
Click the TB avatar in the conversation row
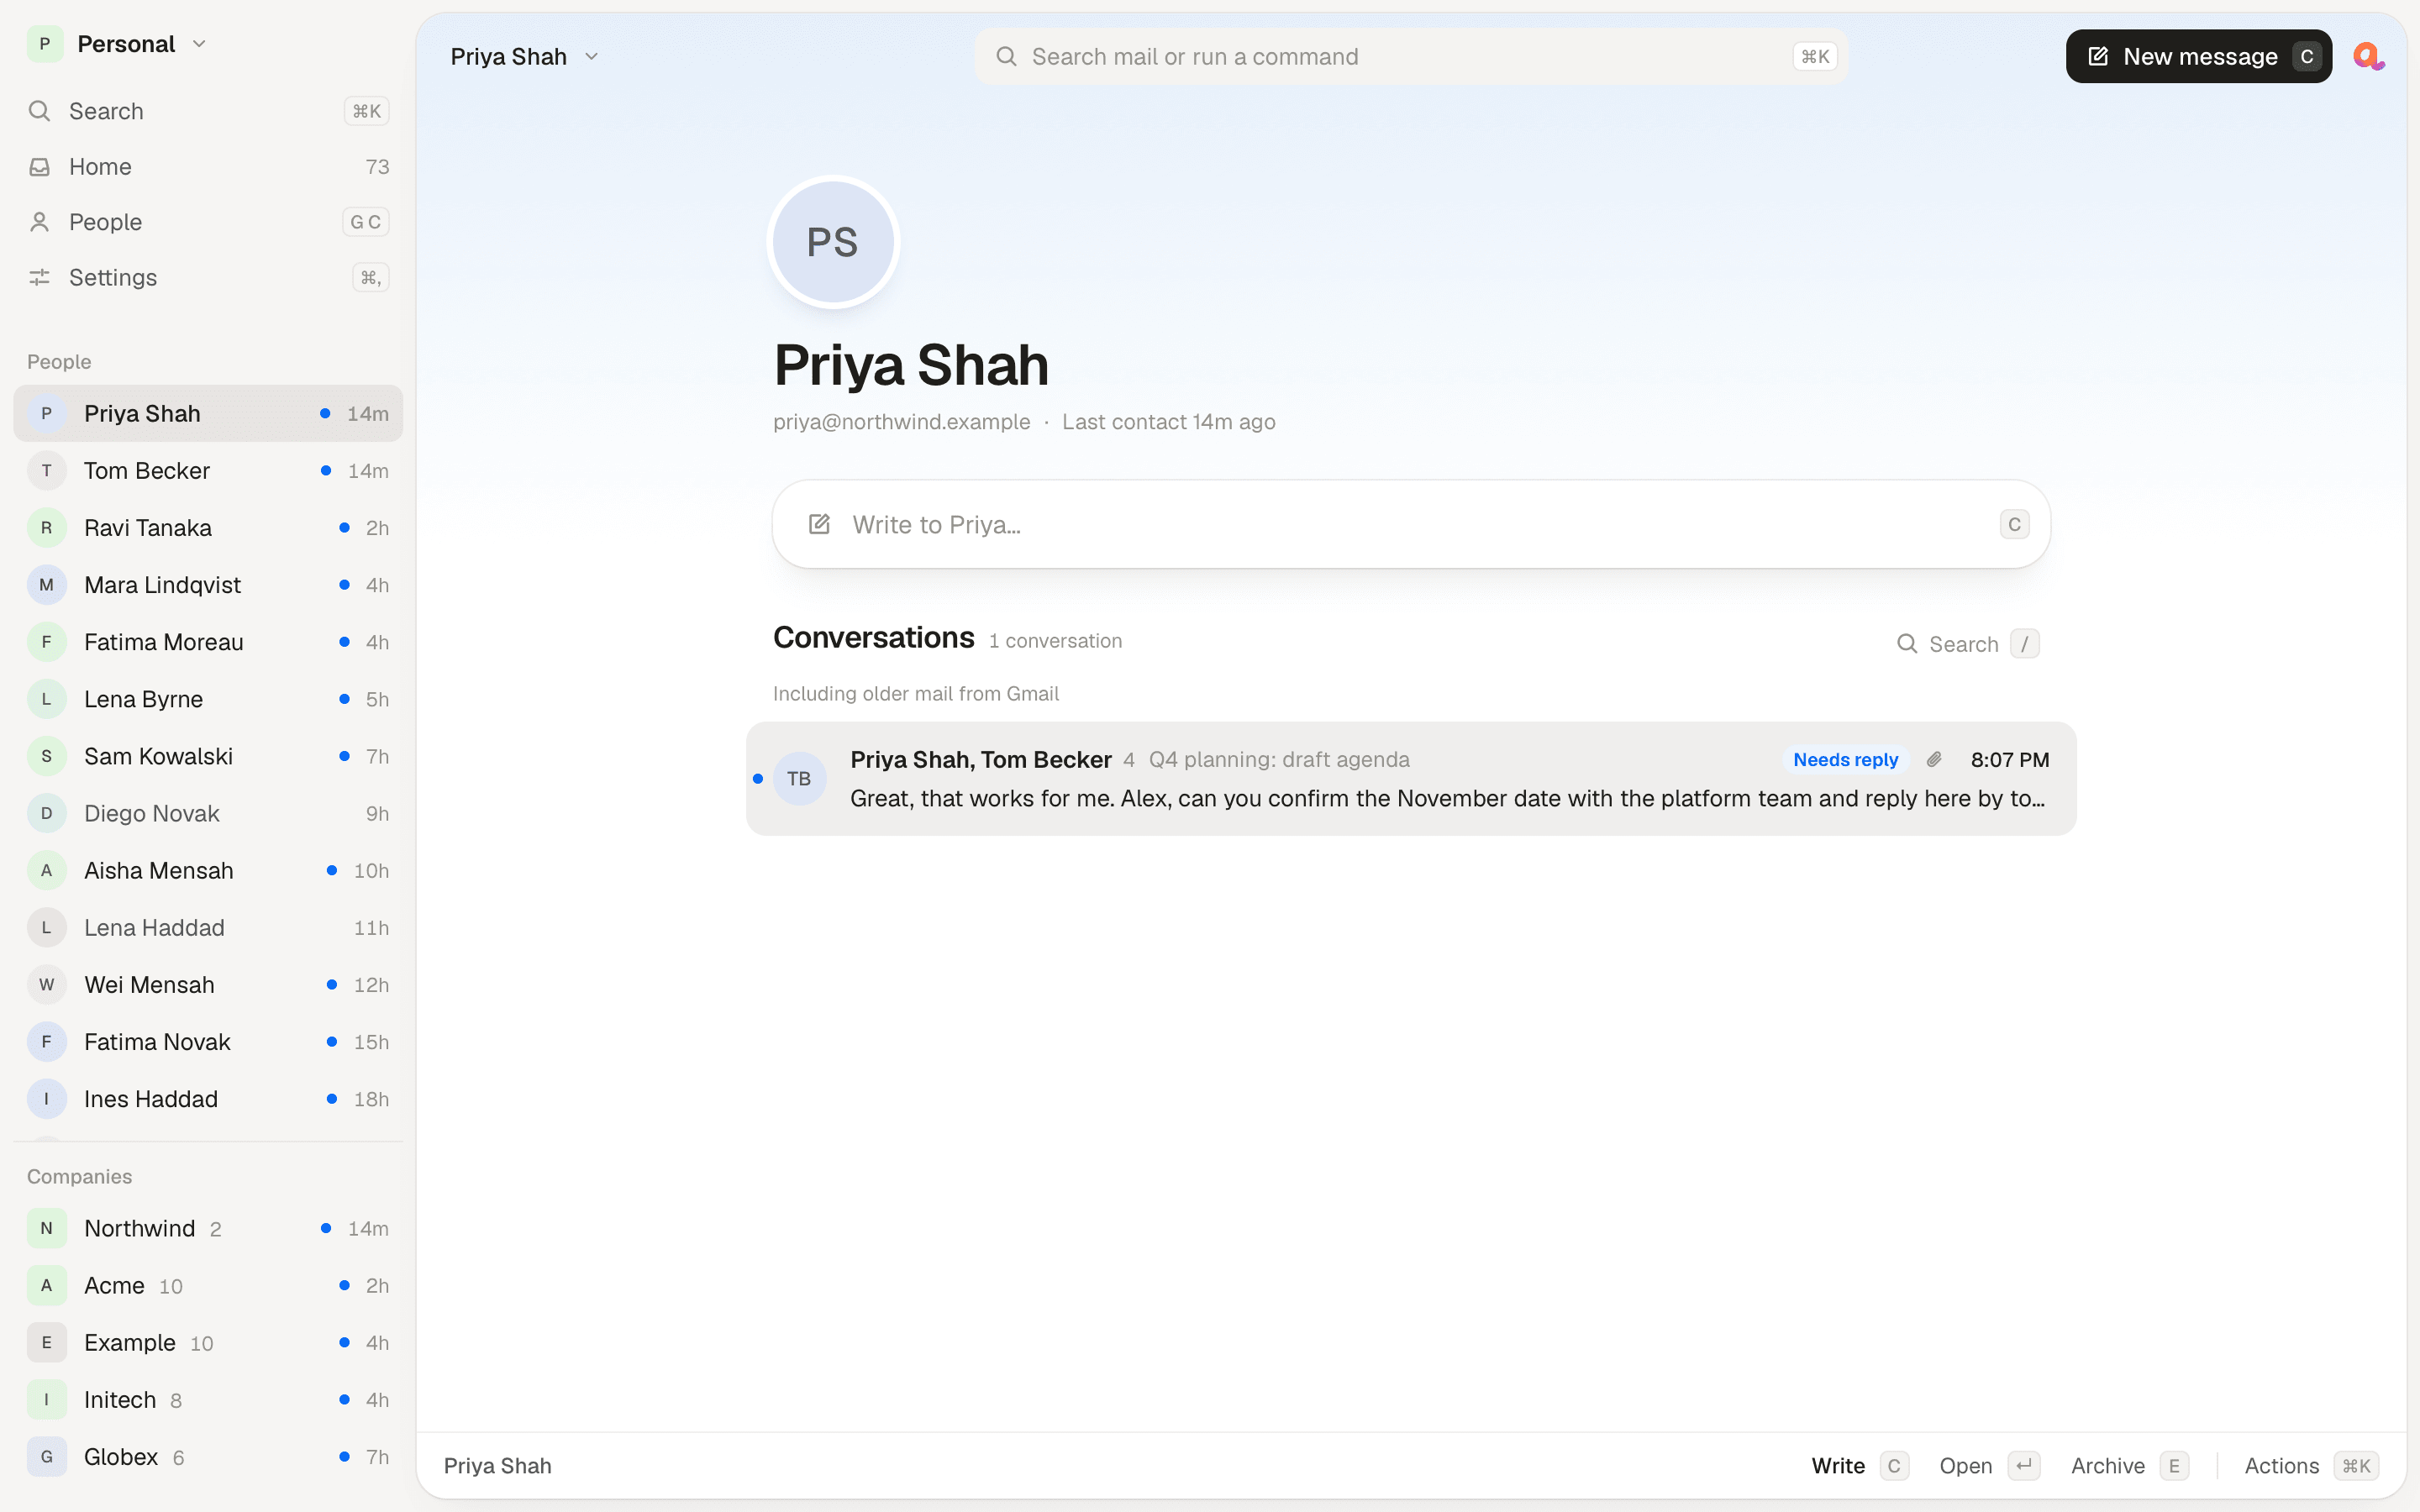tap(799, 779)
